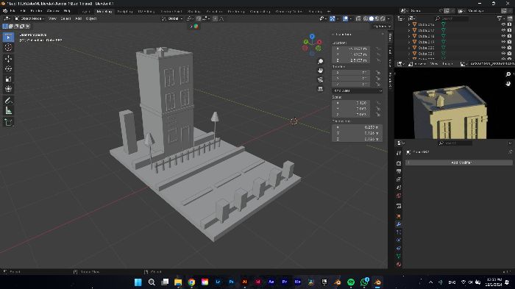Select the Annotate tool

tap(9, 101)
